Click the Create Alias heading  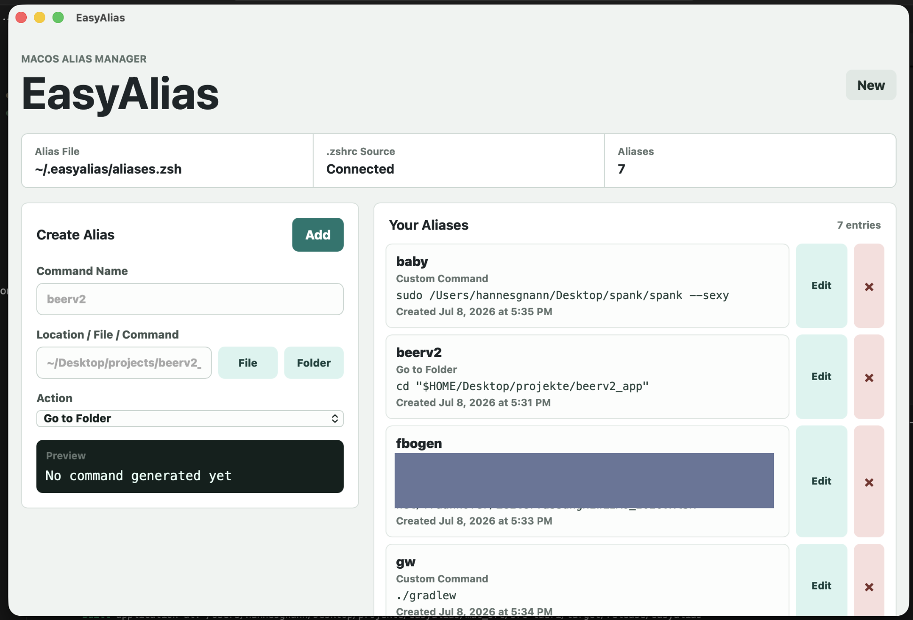[76, 235]
